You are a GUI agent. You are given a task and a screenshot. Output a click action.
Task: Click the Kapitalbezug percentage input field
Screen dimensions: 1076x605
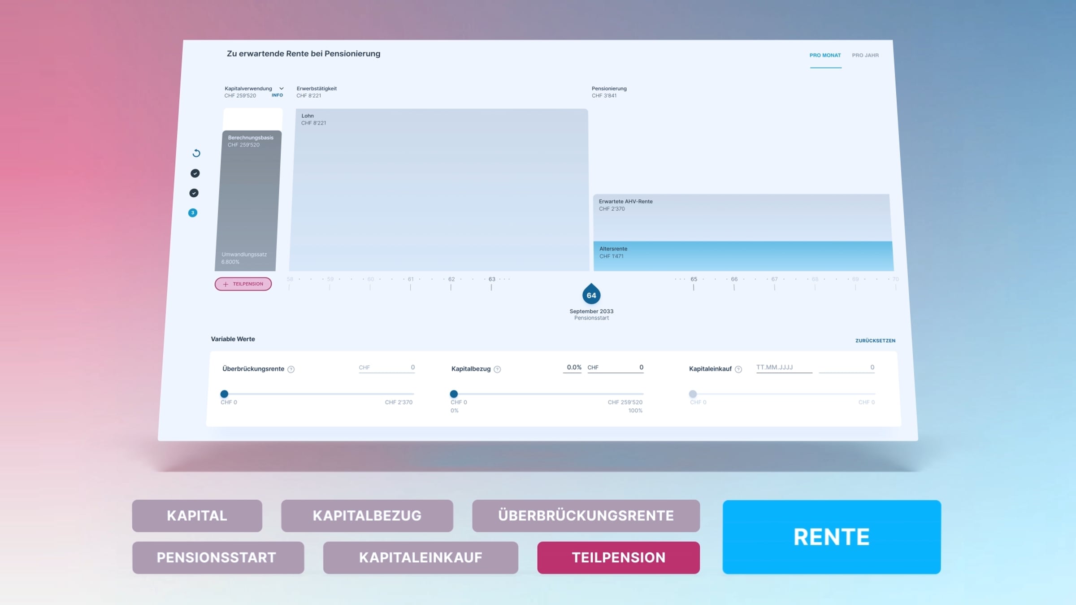tap(573, 367)
